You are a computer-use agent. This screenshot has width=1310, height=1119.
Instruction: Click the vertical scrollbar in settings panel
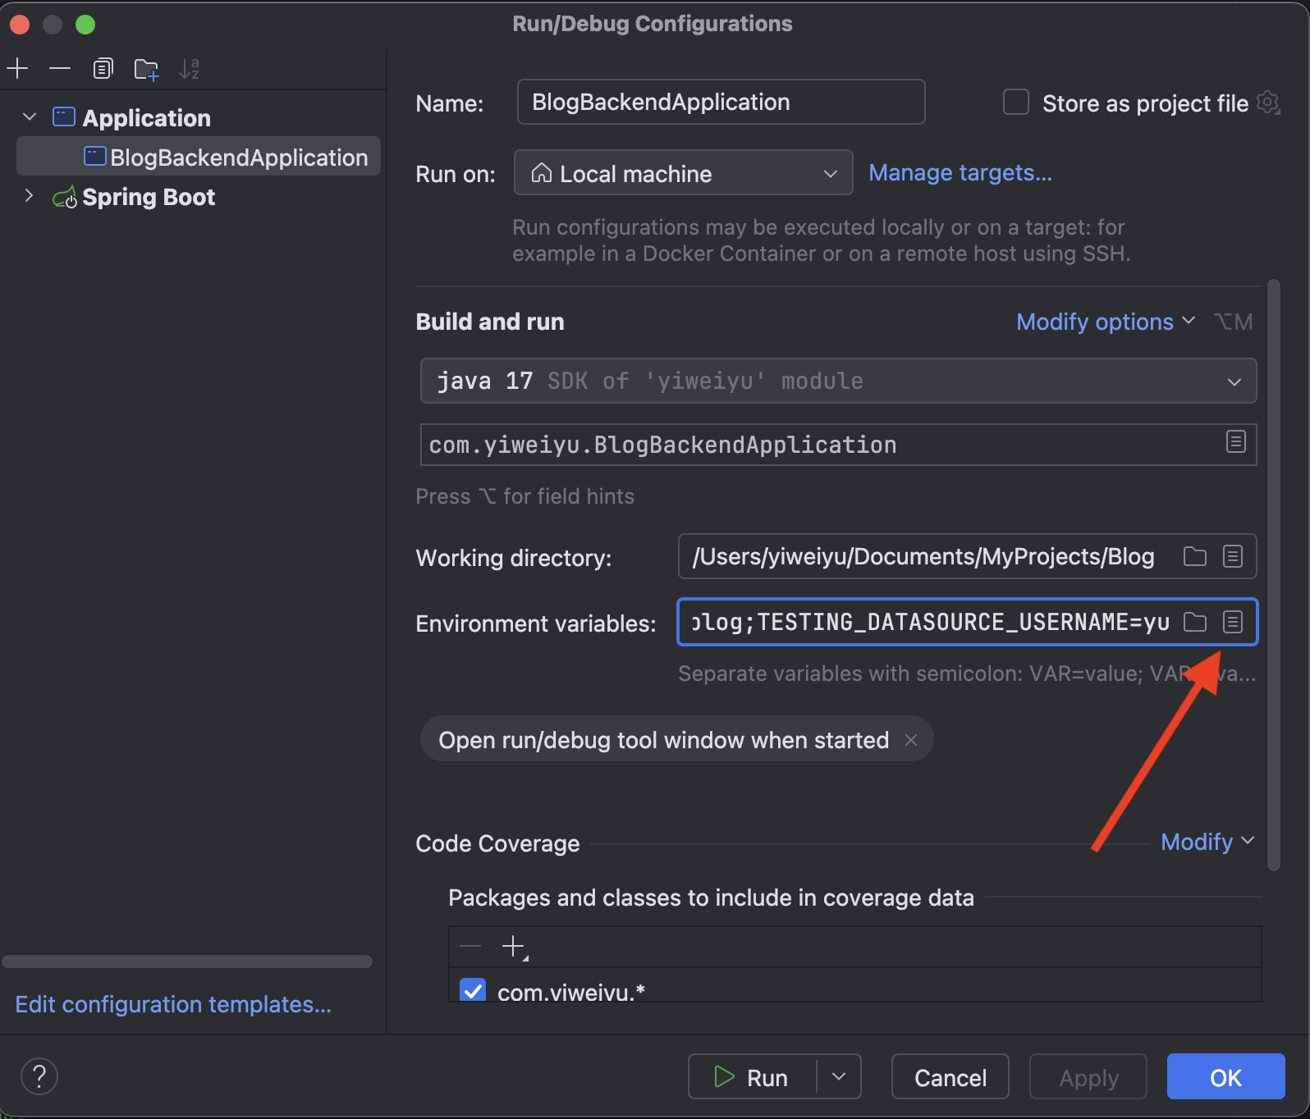pyautogui.click(x=1273, y=574)
